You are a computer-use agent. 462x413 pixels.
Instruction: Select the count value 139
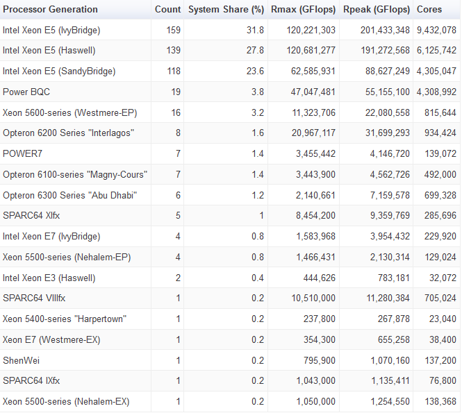(x=173, y=51)
